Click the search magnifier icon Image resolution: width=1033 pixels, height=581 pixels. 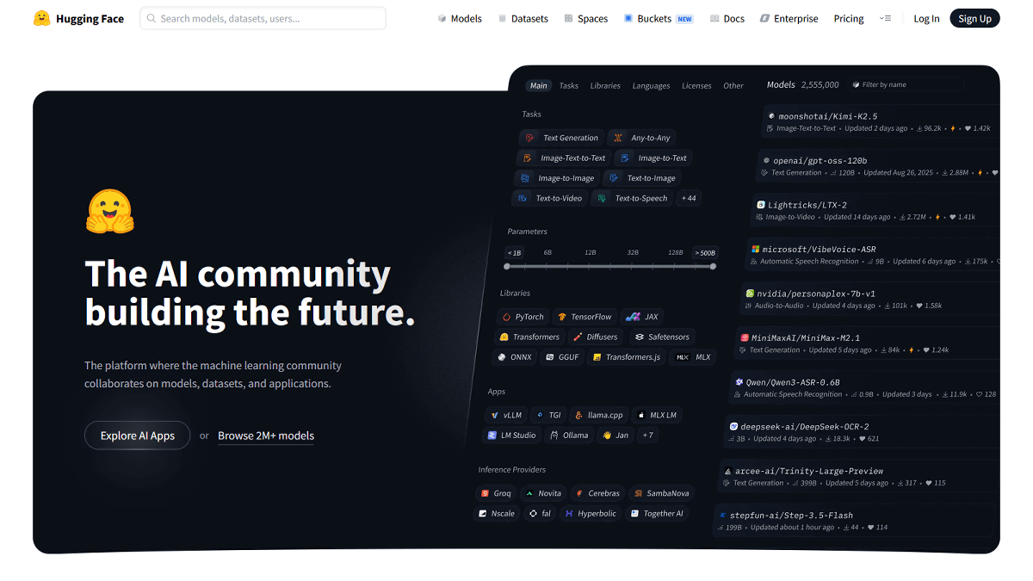tap(152, 18)
